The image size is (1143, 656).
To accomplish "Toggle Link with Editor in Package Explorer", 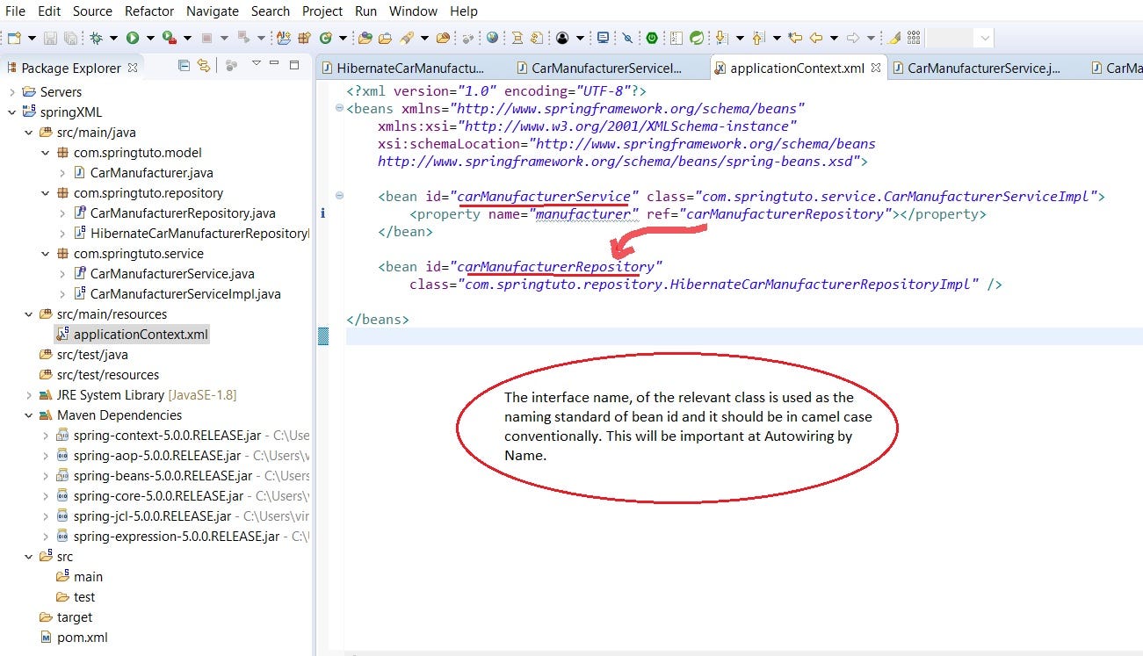I will (203, 66).
